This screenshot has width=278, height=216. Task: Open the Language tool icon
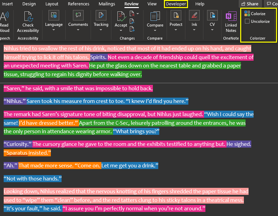54,16
